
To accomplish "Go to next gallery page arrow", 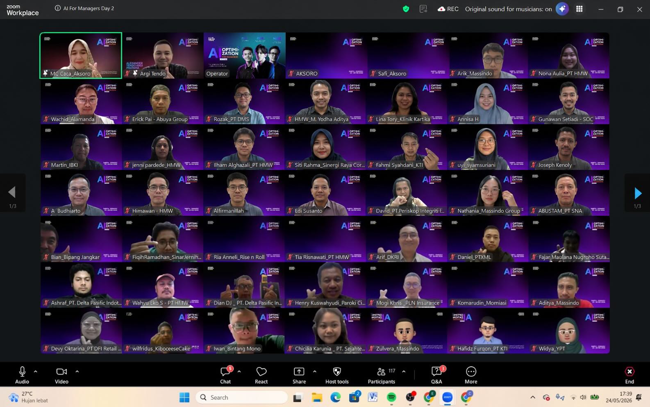I will [x=637, y=193].
